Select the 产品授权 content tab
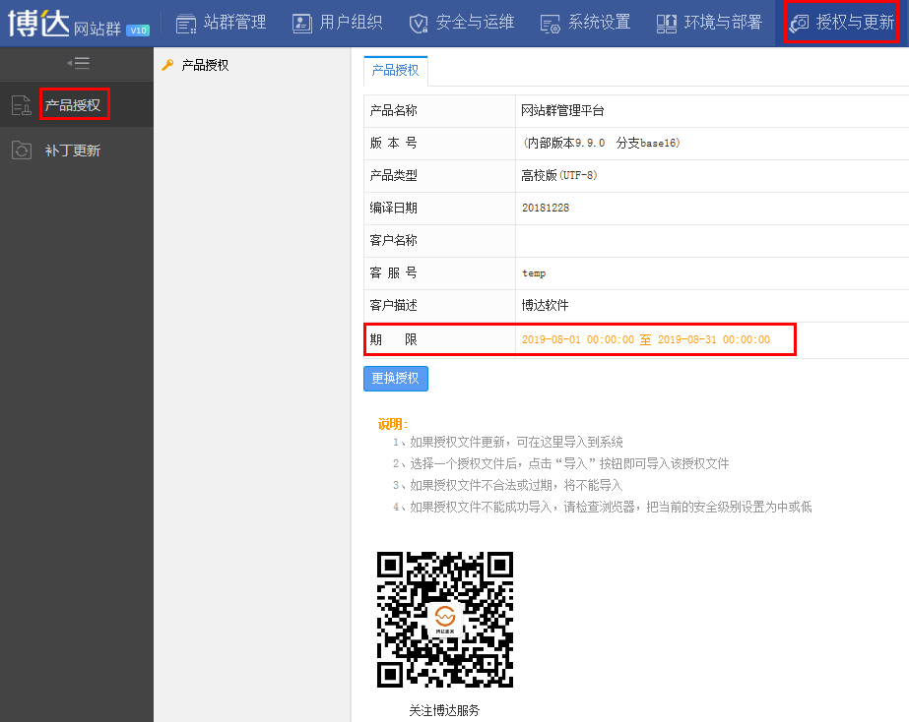Viewport: 909px width, 722px height. [x=395, y=71]
